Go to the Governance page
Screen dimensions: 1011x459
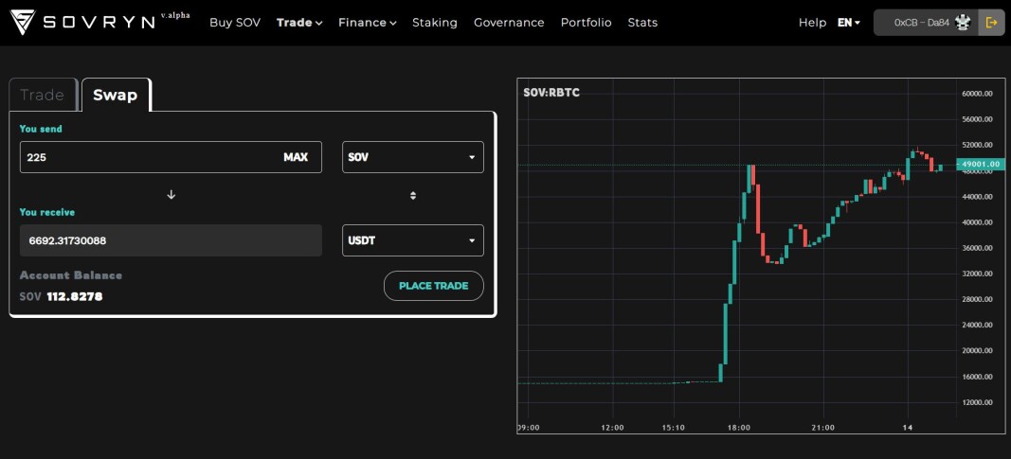(x=509, y=23)
